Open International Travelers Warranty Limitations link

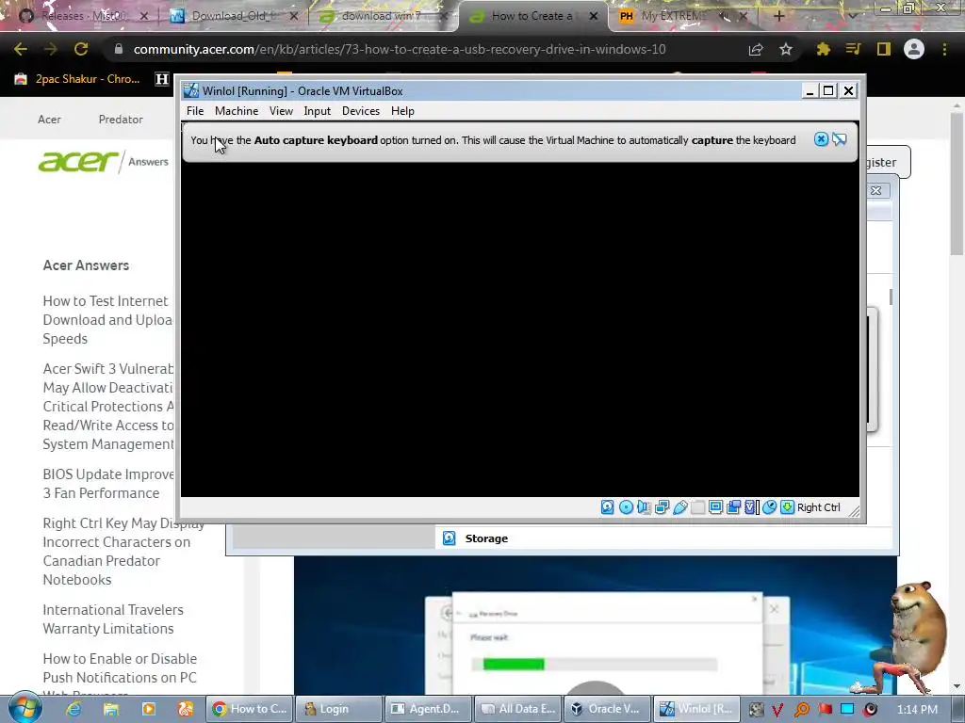[113, 619]
